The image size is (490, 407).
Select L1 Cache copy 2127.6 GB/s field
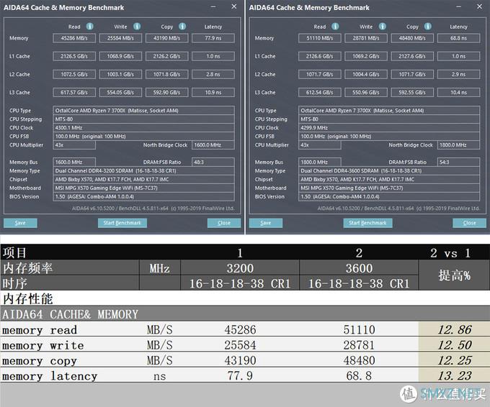click(x=412, y=57)
